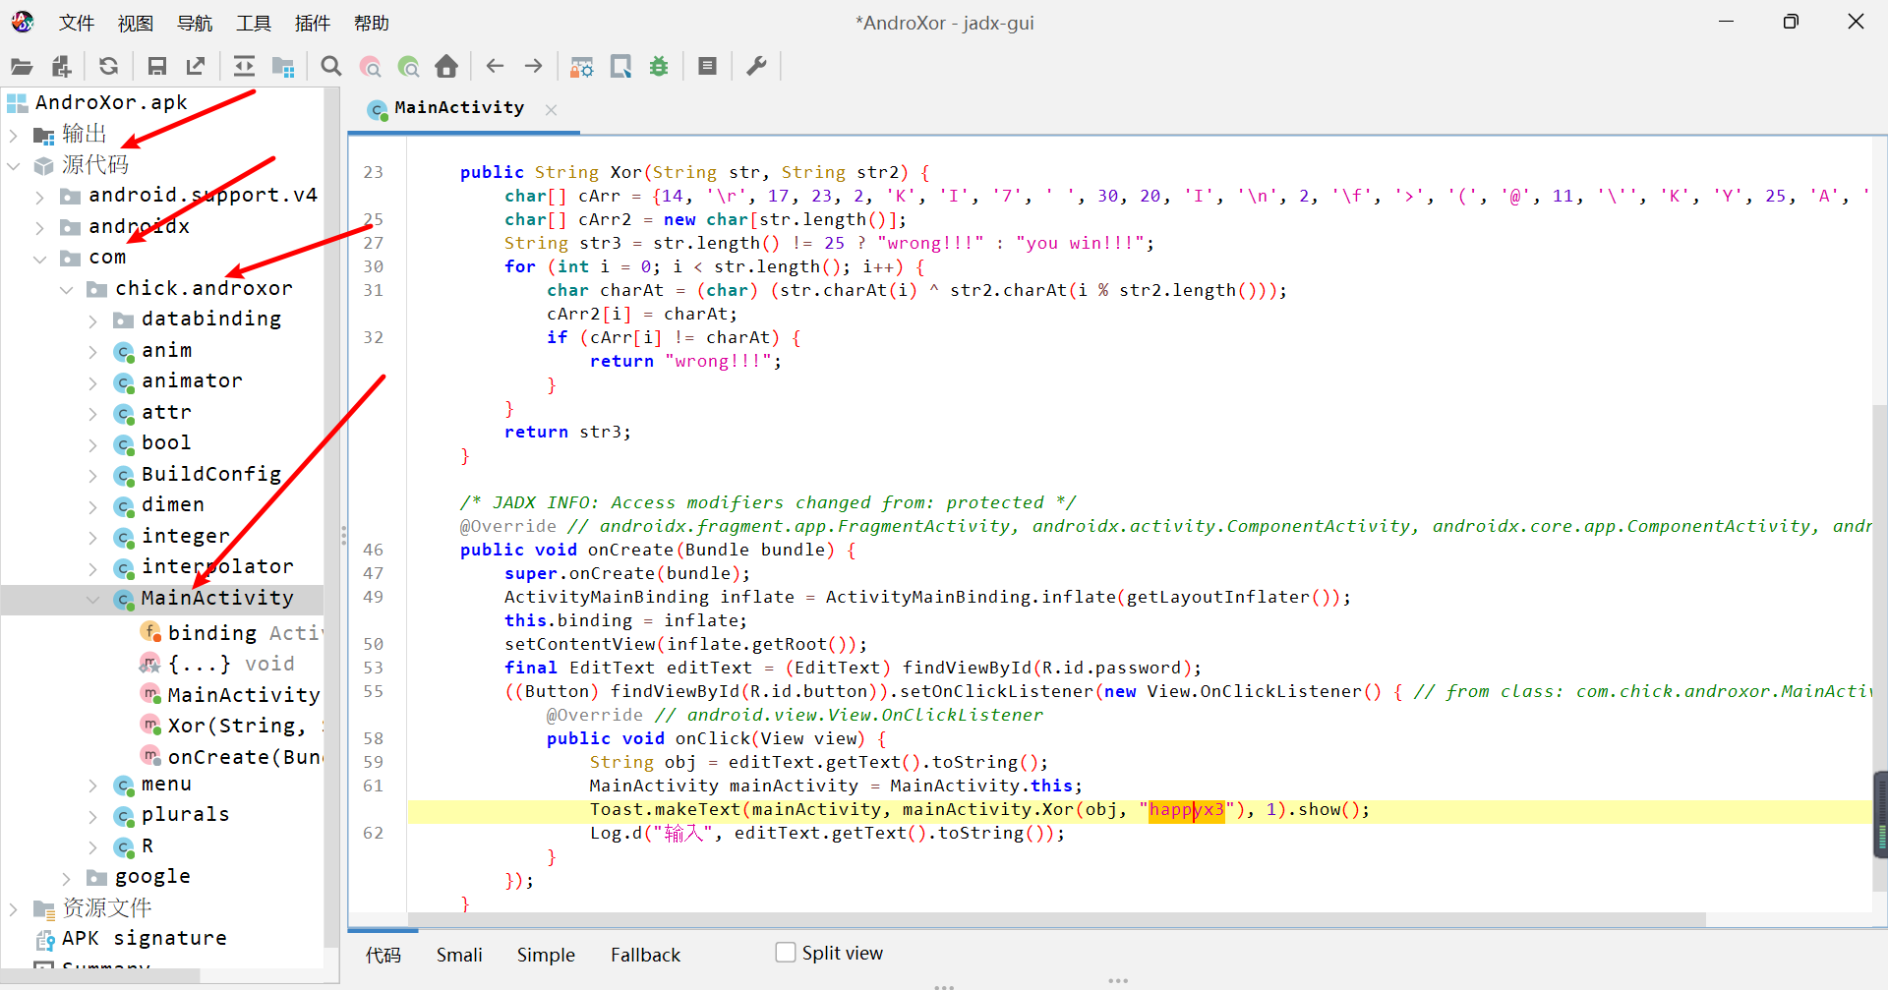Open the 插件 menu

[x=313, y=23]
